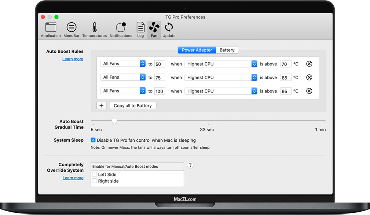The height and width of the screenshot is (215, 370).
Task: Open the third rule's All Fans dropdown
Action: (x=123, y=91)
